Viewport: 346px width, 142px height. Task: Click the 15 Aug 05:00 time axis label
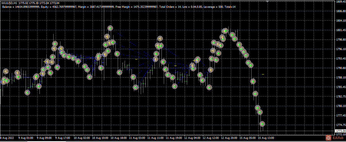(x=248, y=138)
